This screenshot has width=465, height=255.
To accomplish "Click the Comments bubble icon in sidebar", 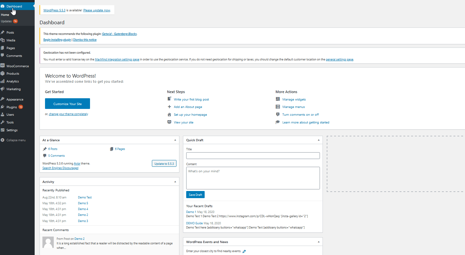I will [x=3, y=56].
